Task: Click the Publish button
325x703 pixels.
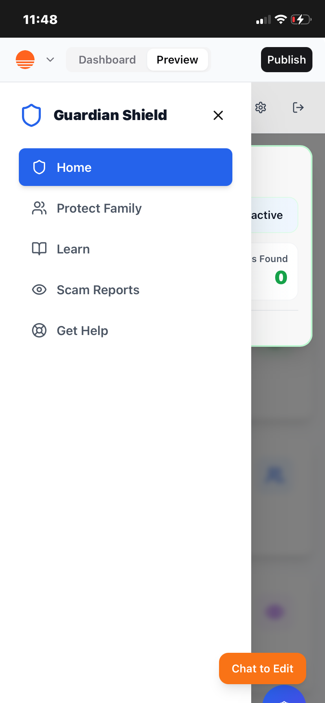Action: coord(287,60)
